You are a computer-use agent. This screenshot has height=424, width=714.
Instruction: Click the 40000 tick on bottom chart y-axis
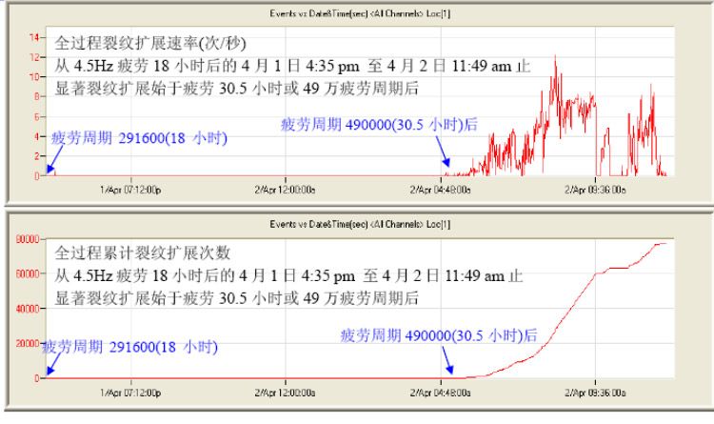click(x=23, y=308)
